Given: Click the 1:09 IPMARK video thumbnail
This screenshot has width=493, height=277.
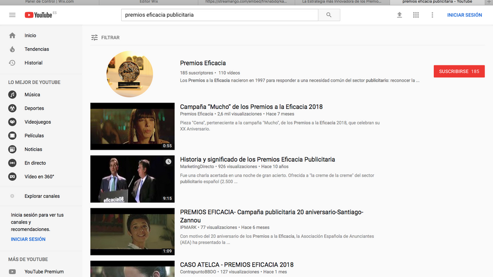Looking at the screenshot, I should point(132,231).
